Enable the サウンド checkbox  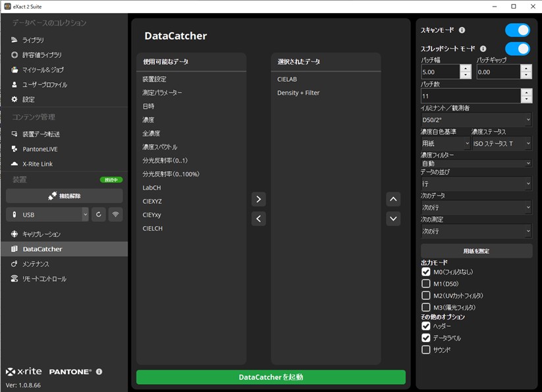point(426,349)
